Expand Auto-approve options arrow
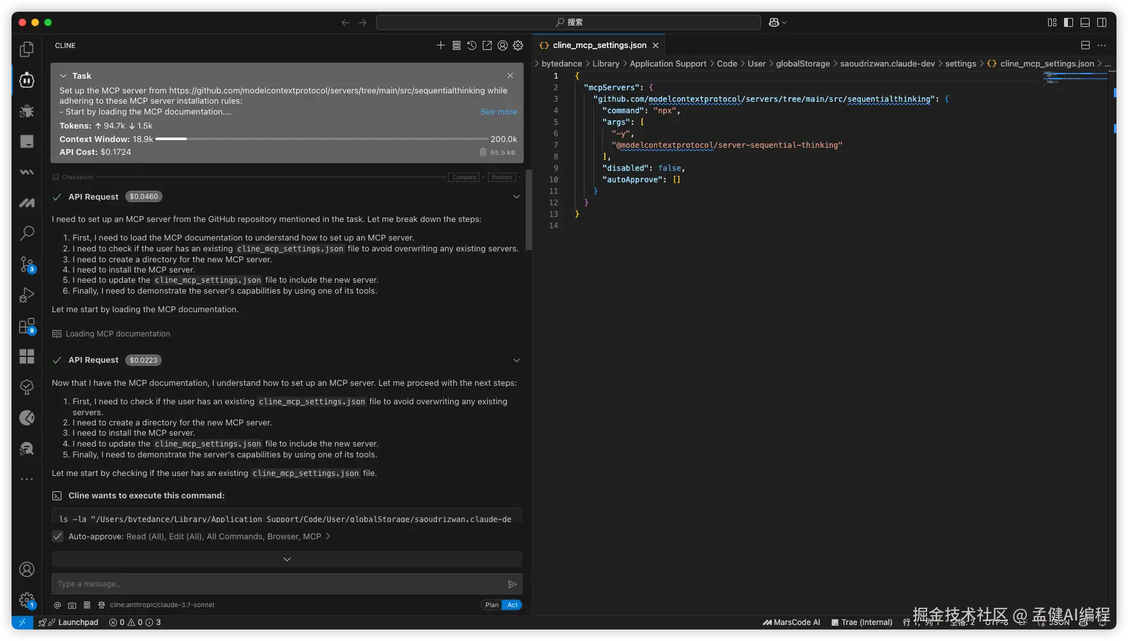The width and height of the screenshot is (1128, 641). pos(328,537)
